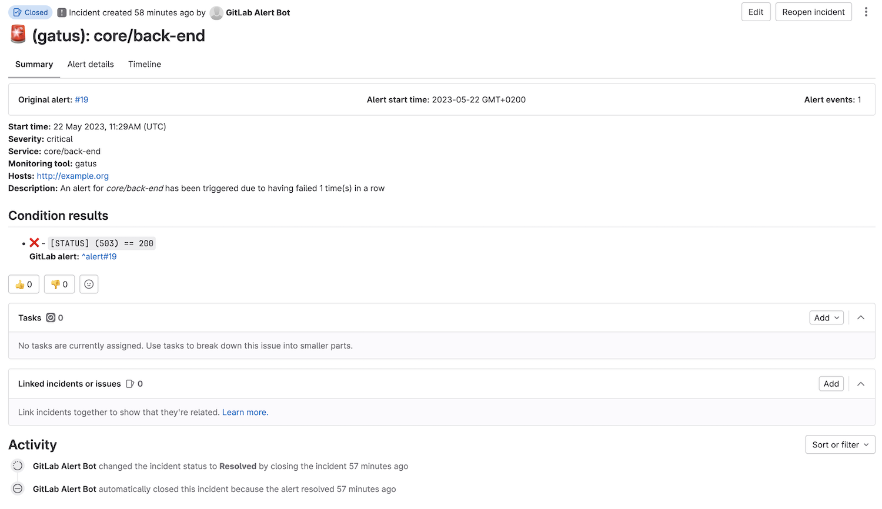Click the GitLab Alert Bot avatar

click(x=216, y=12)
